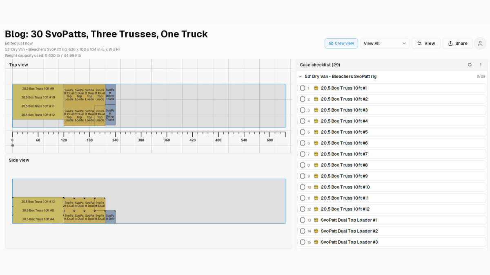Image resolution: width=490 pixels, height=275 pixels.
Task: Check off SvoPatt Dual Top Loader #3
Action: [x=303, y=242]
